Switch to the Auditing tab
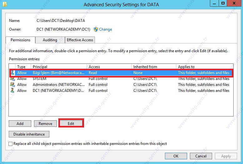 pos(50,40)
